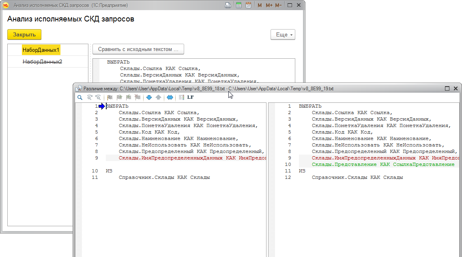Click the previous bookmark flag icon

(129, 97)
